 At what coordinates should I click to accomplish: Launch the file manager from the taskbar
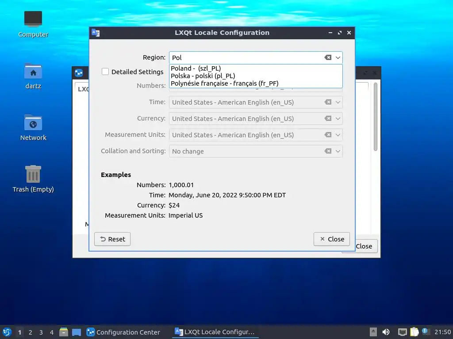pyautogui.click(x=64, y=332)
